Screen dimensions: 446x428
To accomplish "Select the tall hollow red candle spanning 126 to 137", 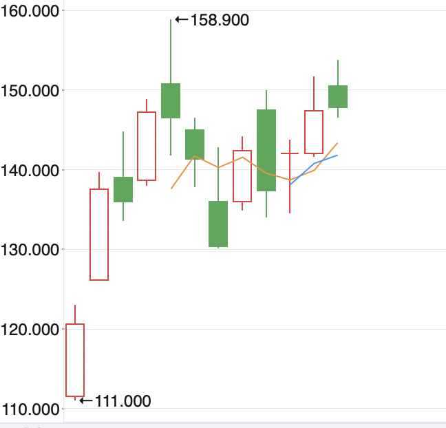I will pyautogui.click(x=99, y=234).
